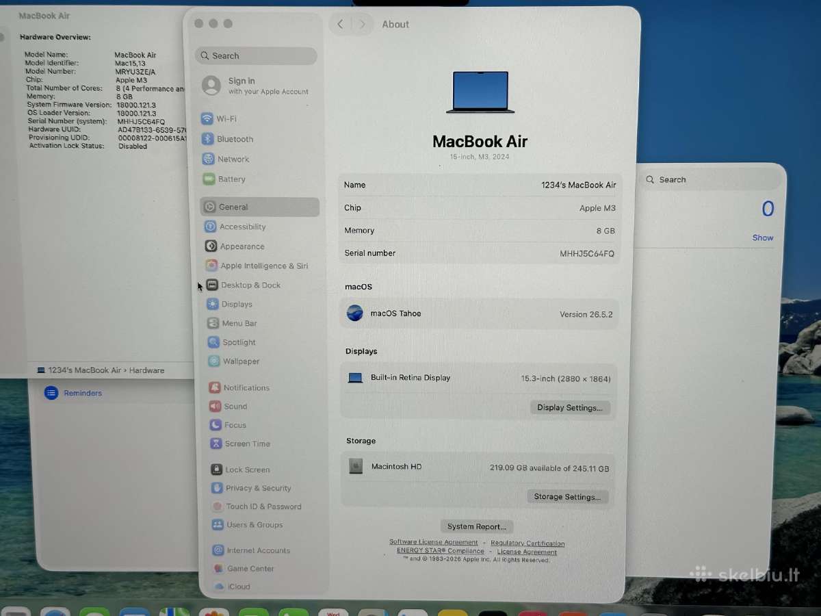Open the License Agreement link
Image resolution: width=821 pixels, height=616 pixels.
tap(527, 552)
